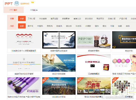The width and height of the screenshot is (136, 100).
Task: Filter scenes by 教育培训
Action: point(89,19)
